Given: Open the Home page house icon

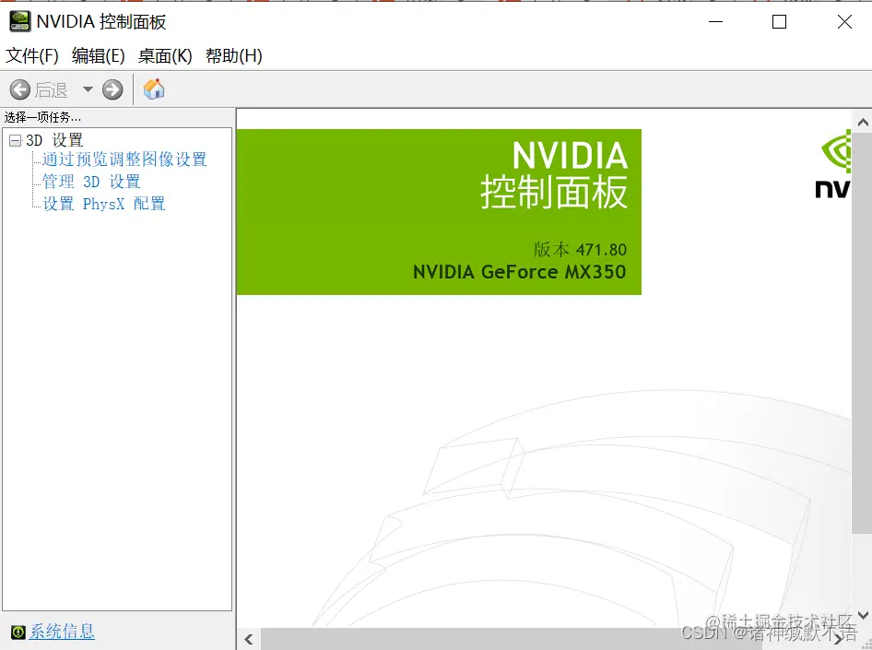Looking at the screenshot, I should [154, 89].
